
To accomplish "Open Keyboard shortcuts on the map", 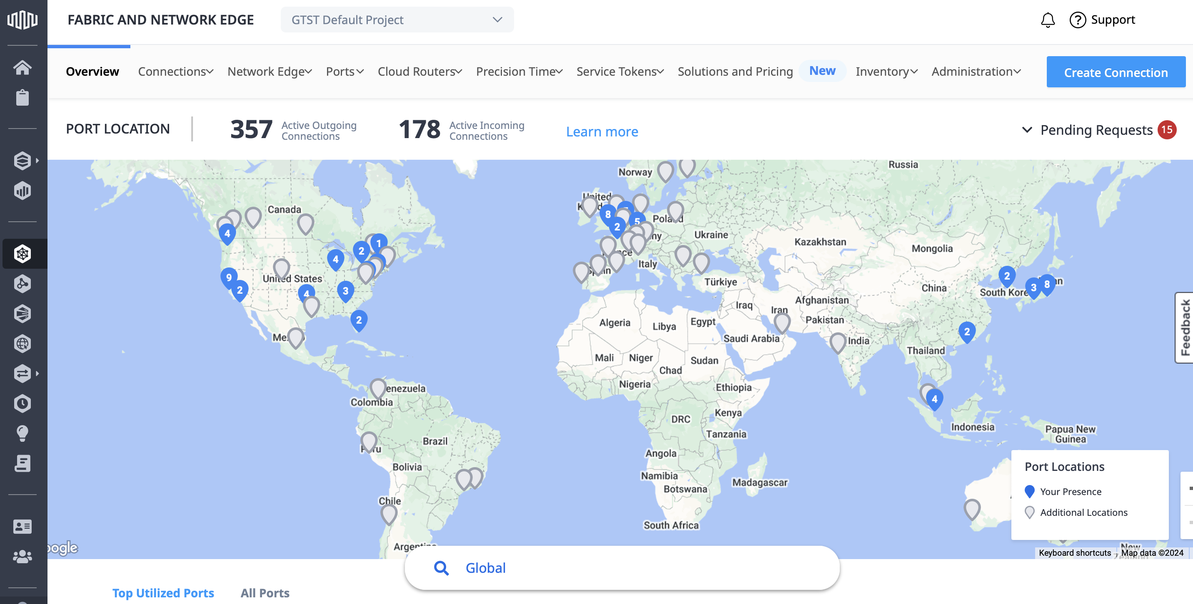I will click(1074, 553).
